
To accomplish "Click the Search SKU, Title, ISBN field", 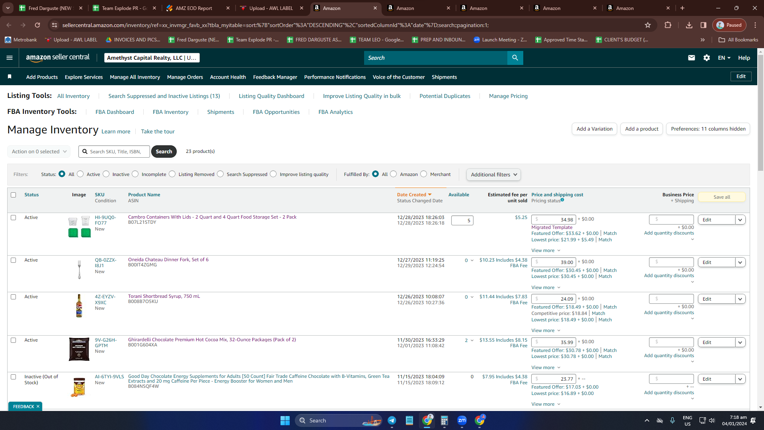I will coord(114,151).
